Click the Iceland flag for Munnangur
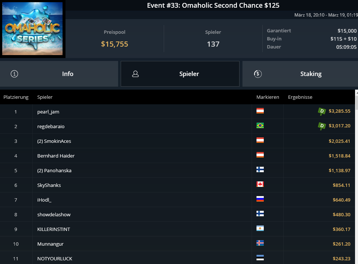Viewport: 358px width, 264px height. click(260, 243)
